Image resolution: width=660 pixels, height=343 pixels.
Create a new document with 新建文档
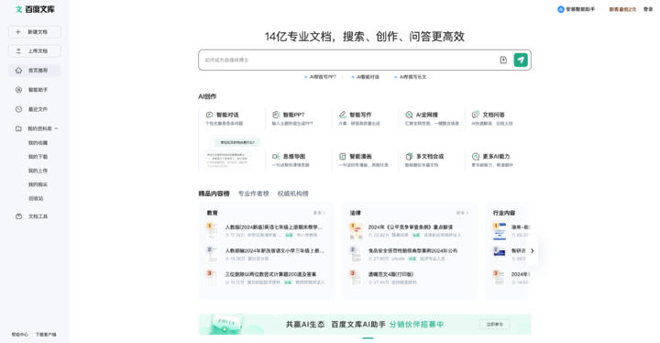pyautogui.click(x=35, y=32)
